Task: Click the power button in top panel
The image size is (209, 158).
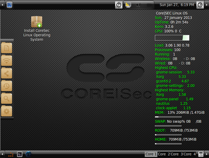Action: tap(119, 5)
